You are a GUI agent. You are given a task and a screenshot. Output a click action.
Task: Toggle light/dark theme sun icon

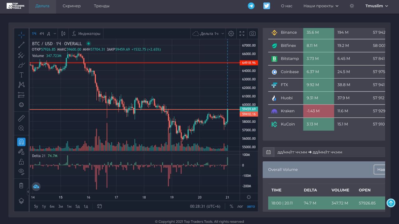352,6
